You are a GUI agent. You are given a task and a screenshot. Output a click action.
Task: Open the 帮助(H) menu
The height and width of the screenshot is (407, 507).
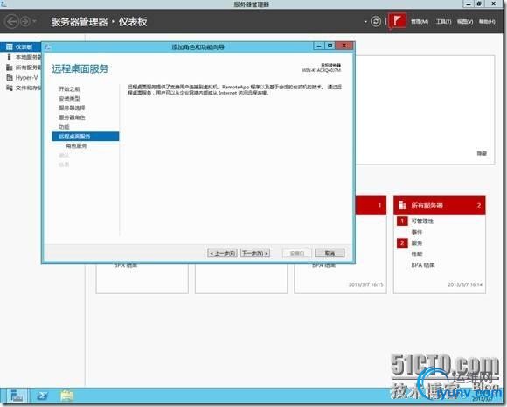pyautogui.click(x=487, y=22)
